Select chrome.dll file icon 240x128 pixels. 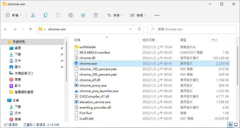pyautogui.click(x=76, y=58)
